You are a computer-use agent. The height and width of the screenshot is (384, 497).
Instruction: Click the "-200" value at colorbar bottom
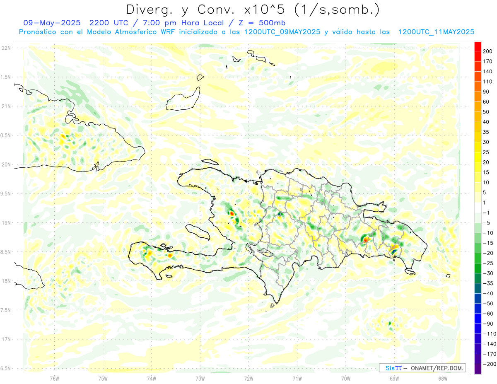[489, 364]
